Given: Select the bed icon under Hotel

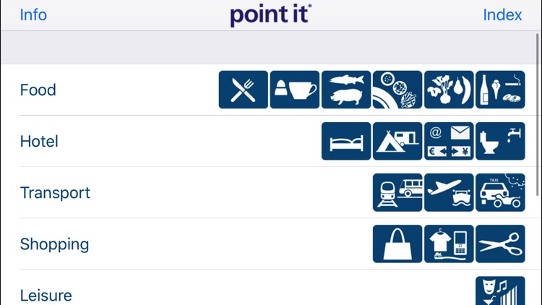Looking at the screenshot, I should tap(346, 142).
